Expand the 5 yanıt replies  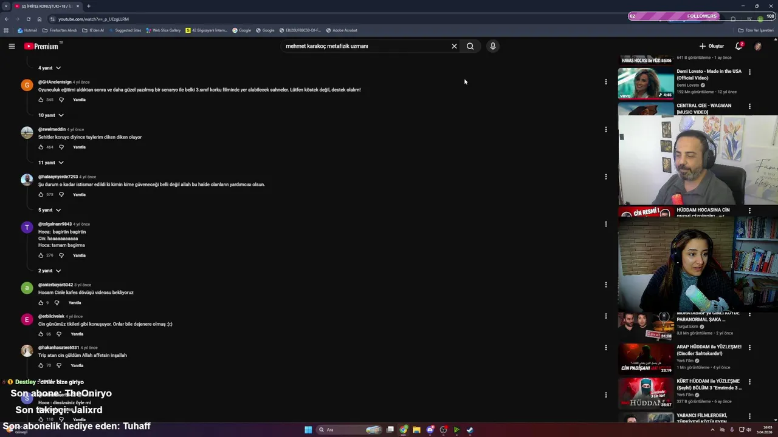50,210
